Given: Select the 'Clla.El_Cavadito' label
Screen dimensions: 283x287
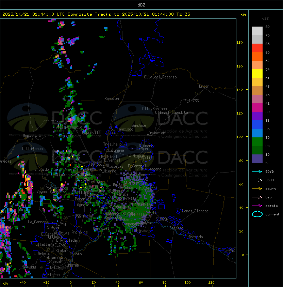Looking at the screenshot, I should coord(171,112).
